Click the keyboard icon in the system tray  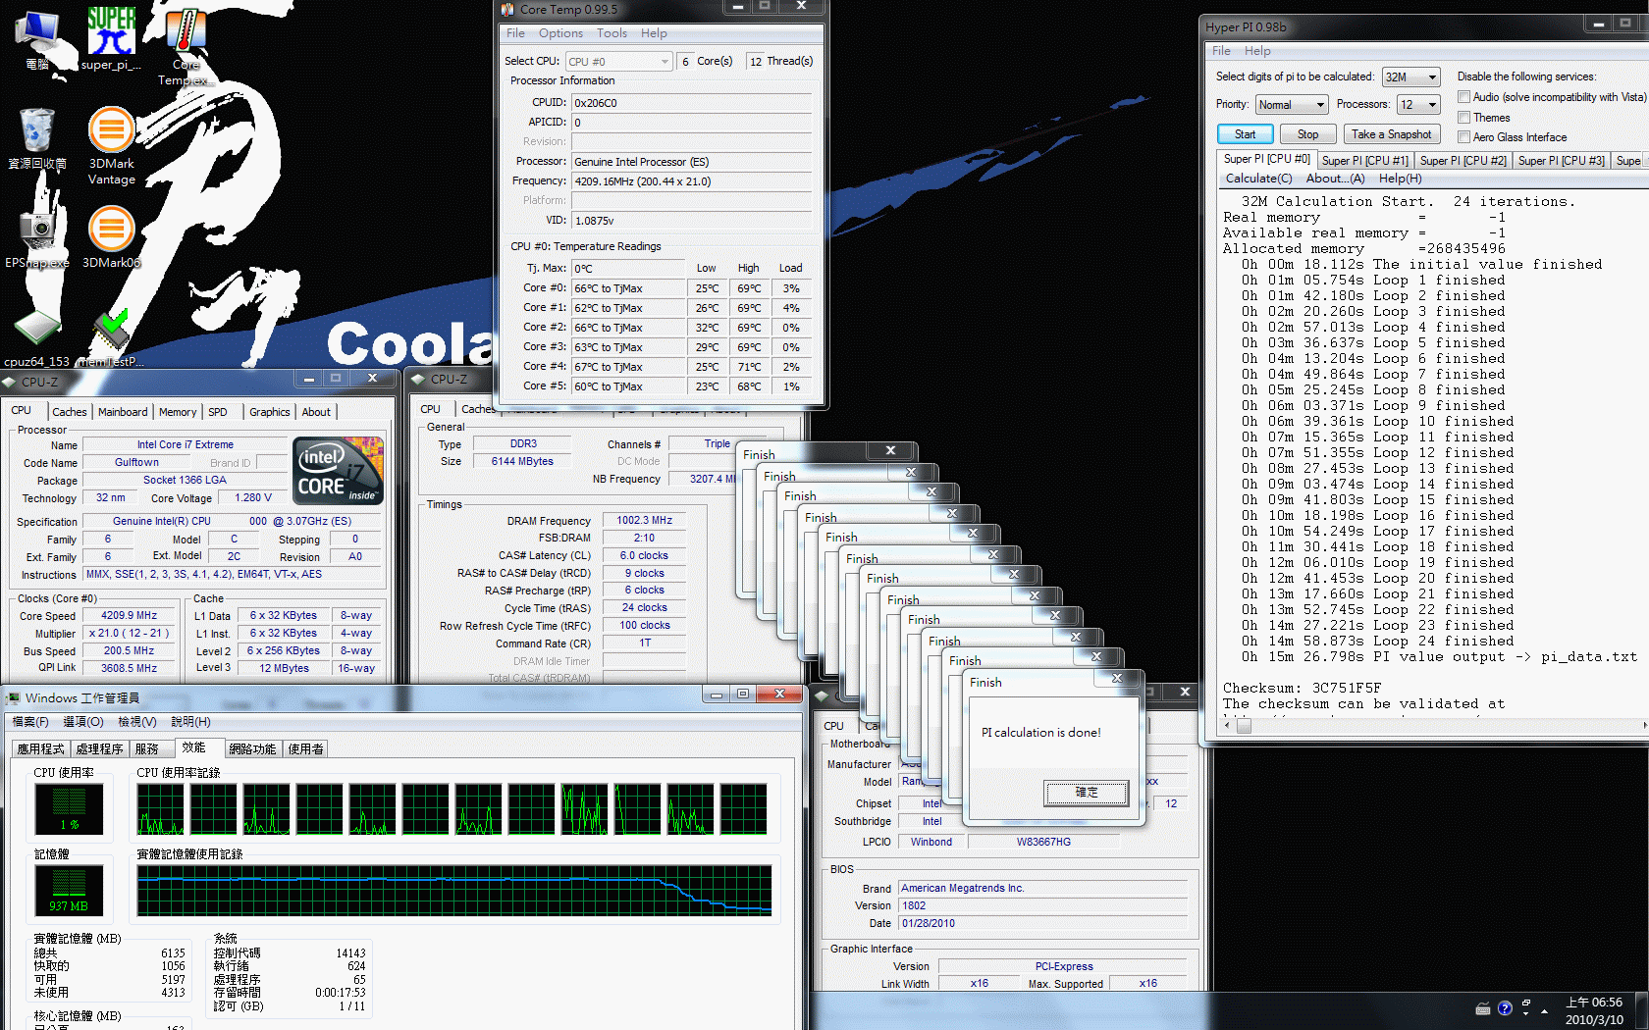coord(1483,1008)
